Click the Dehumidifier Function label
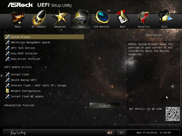This screenshot has width=182, height=136. [x=19, y=105]
